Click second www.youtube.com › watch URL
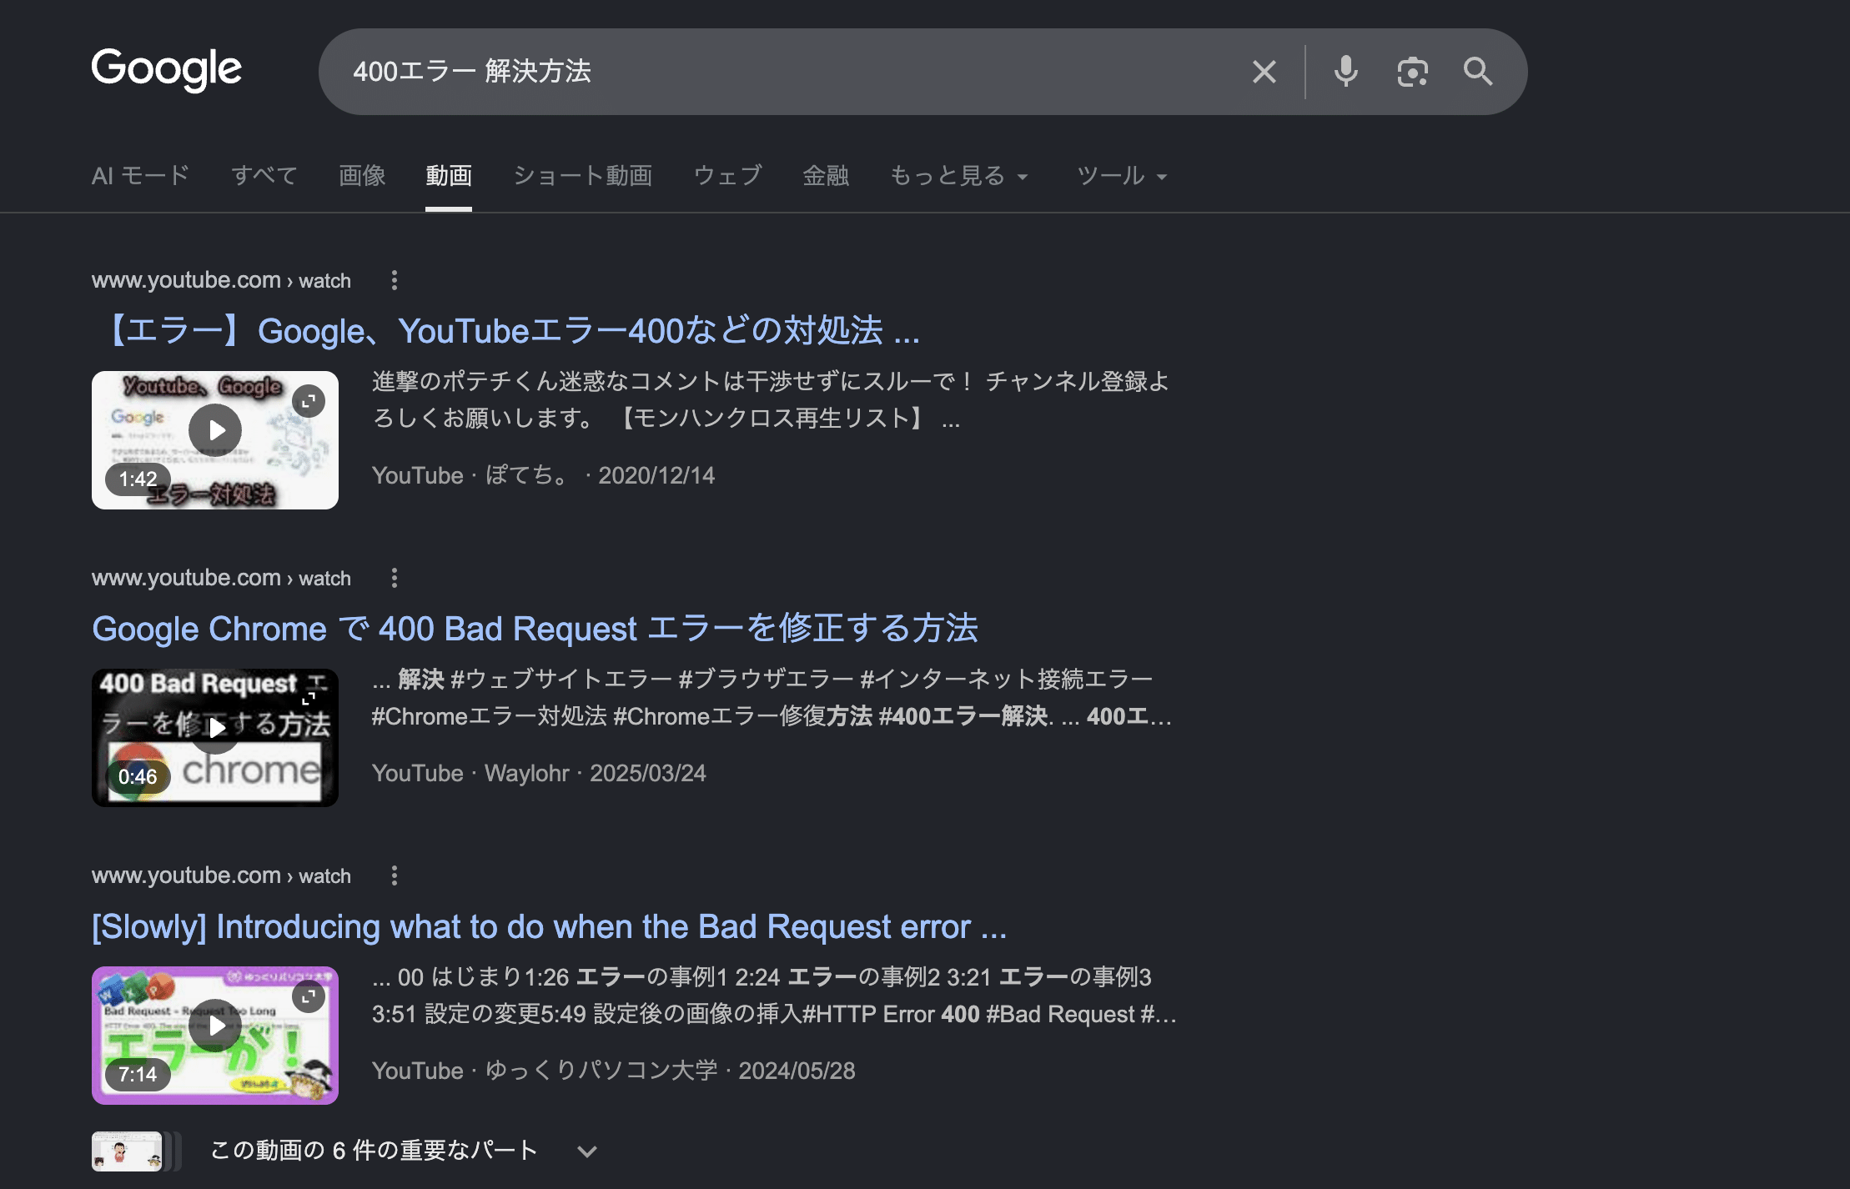 point(221,578)
